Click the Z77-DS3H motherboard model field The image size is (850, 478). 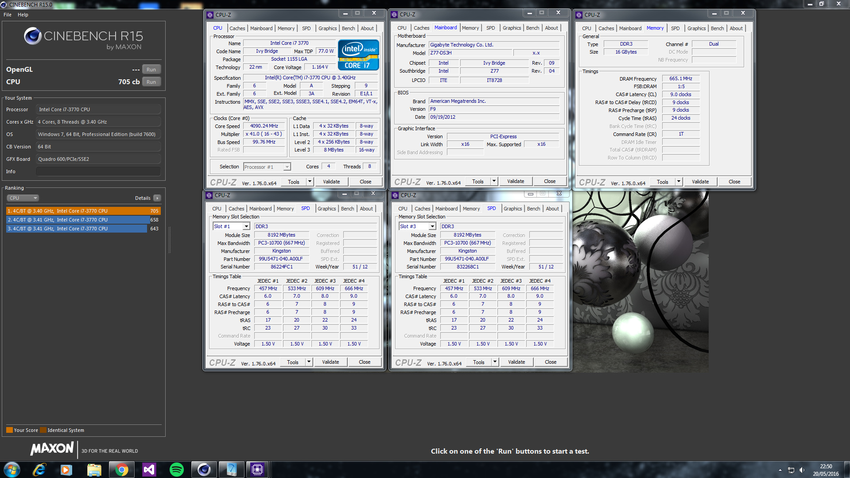(470, 53)
